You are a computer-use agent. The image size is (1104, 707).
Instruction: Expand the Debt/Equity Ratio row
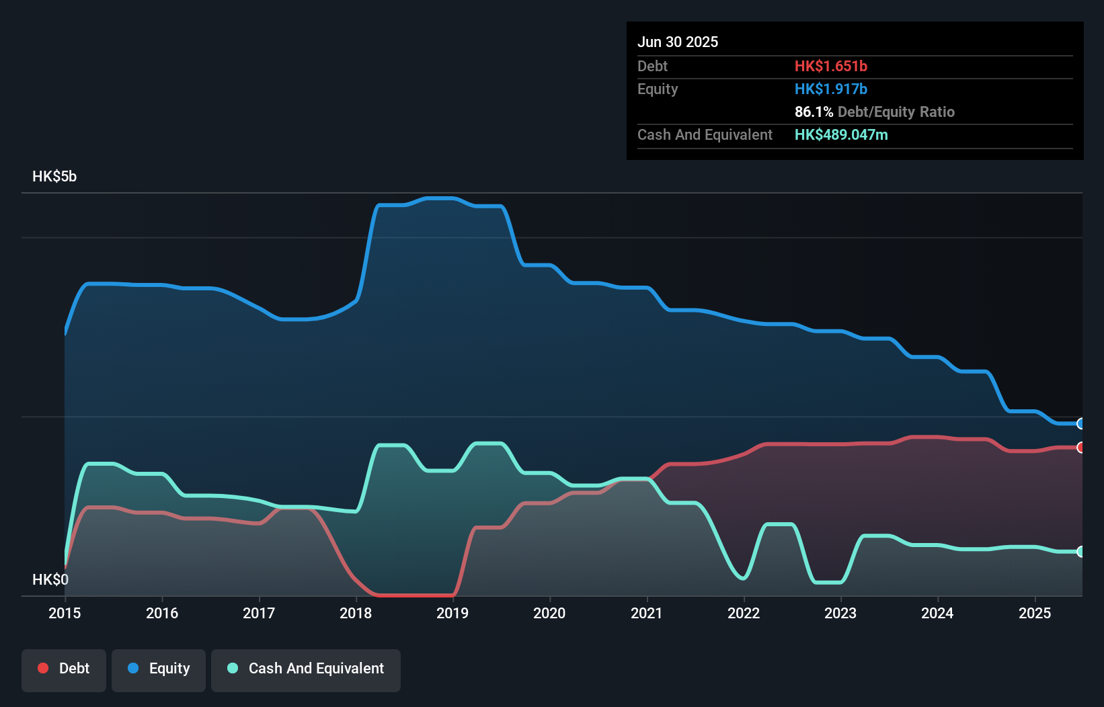tap(874, 112)
